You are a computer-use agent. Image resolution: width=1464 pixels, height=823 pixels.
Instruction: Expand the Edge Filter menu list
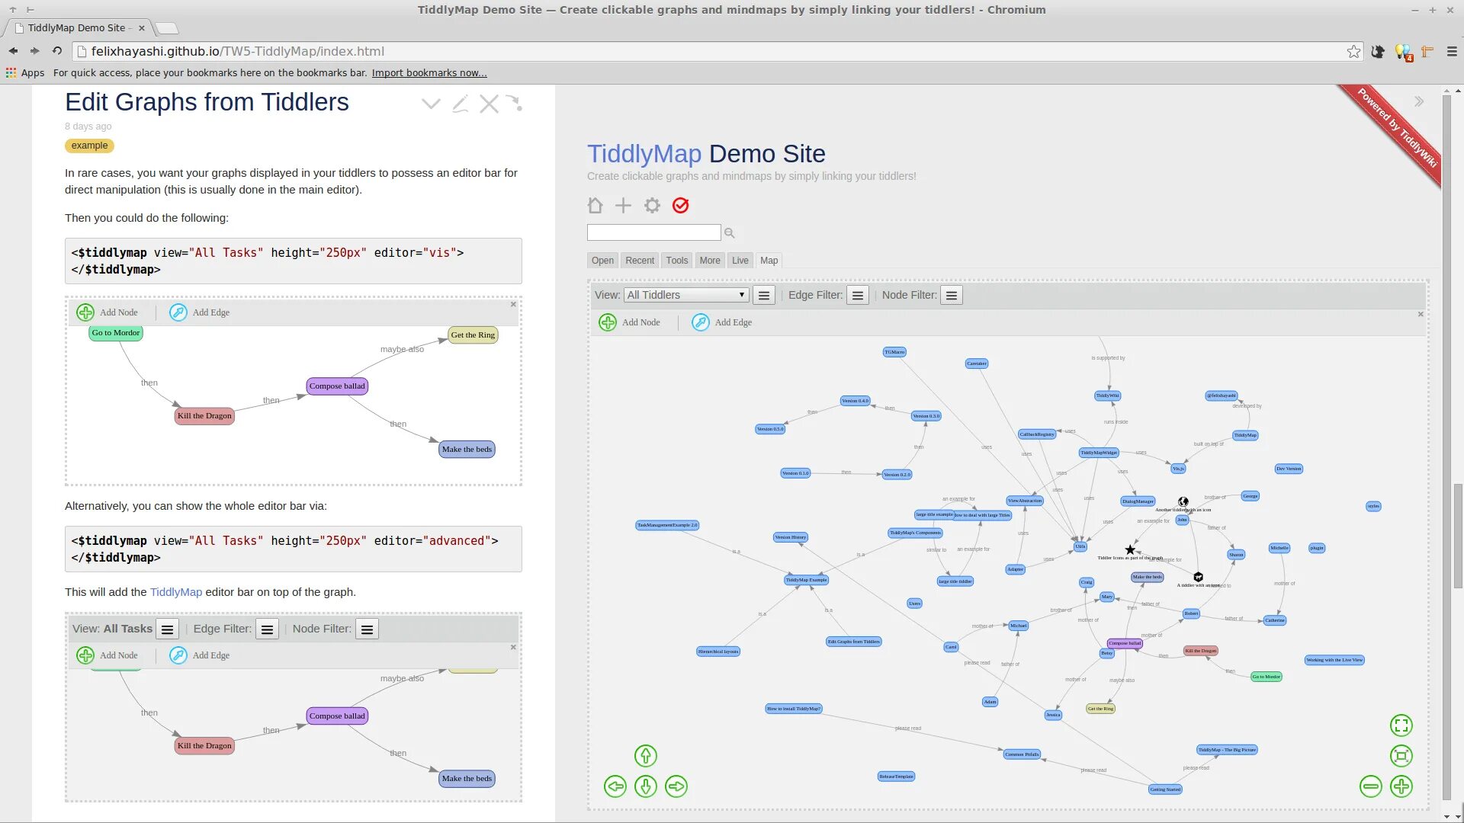pyautogui.click(x=857, y=294)
